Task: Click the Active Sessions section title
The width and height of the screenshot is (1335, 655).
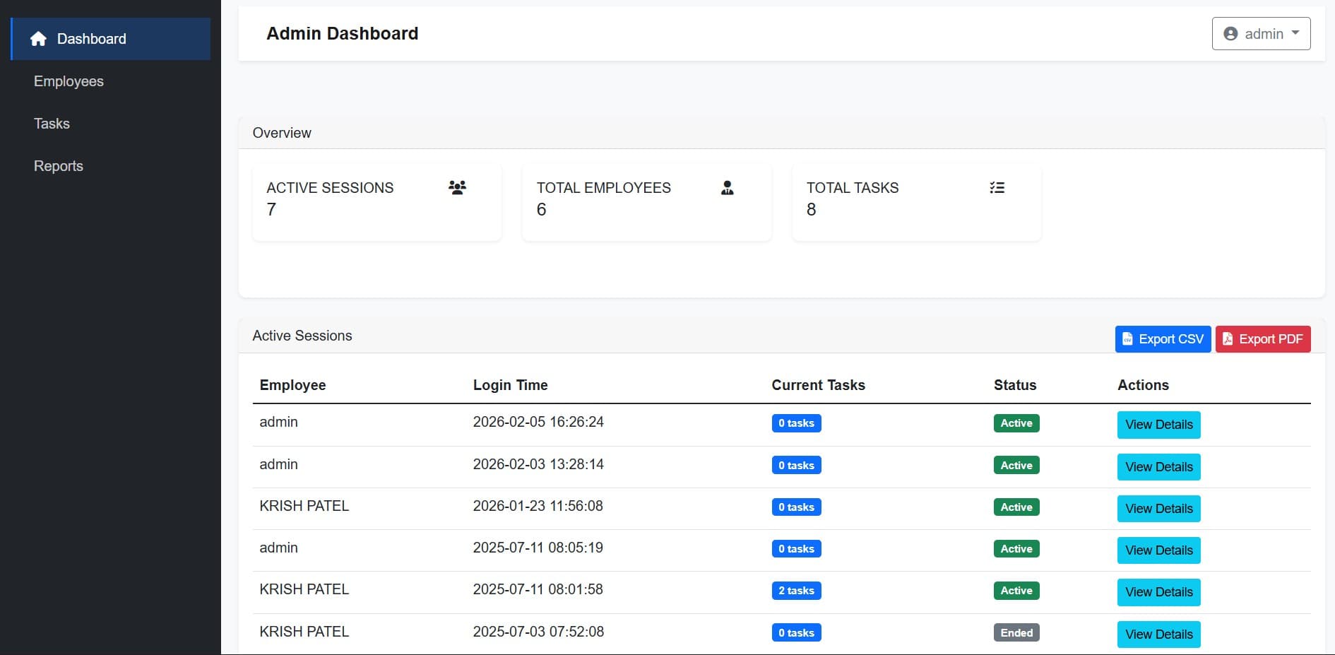Action: (302, 336)
